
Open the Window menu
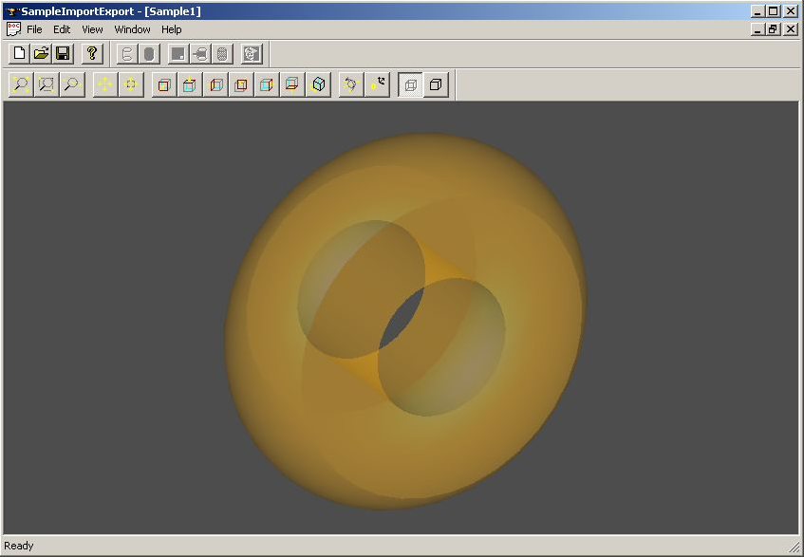[132, 29]
